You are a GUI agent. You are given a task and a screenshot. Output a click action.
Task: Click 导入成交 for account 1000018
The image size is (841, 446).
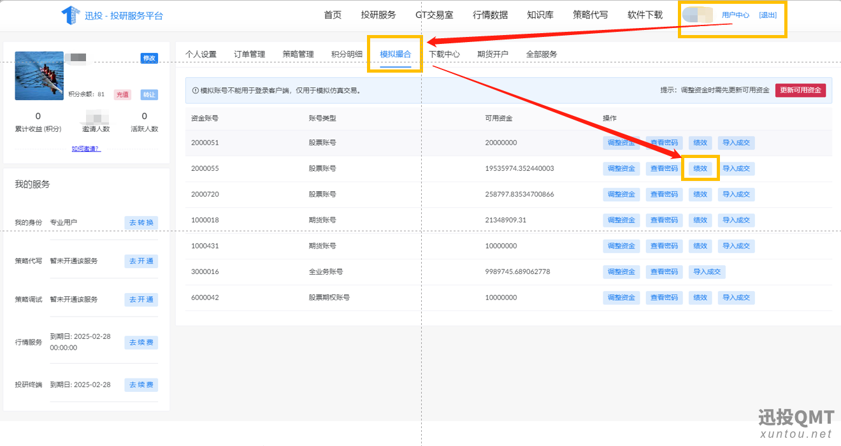[x=736, y=220]
